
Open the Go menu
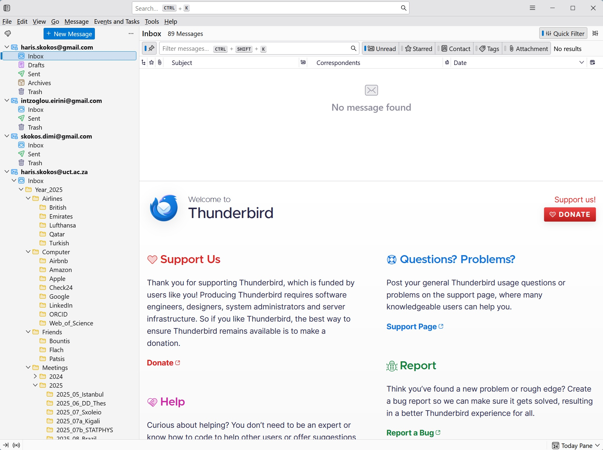pyautogui.click(x=55, y=21)
